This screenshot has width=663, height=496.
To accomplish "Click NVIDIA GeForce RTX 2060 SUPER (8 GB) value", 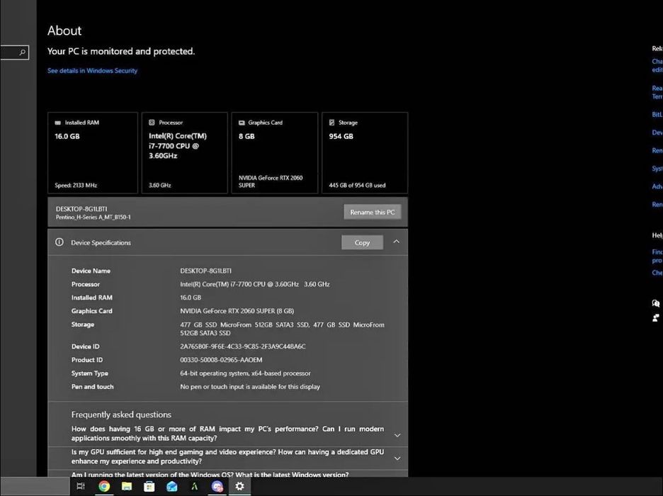I will coord(237,311).
